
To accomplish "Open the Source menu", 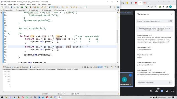I will tap(10, 4).
